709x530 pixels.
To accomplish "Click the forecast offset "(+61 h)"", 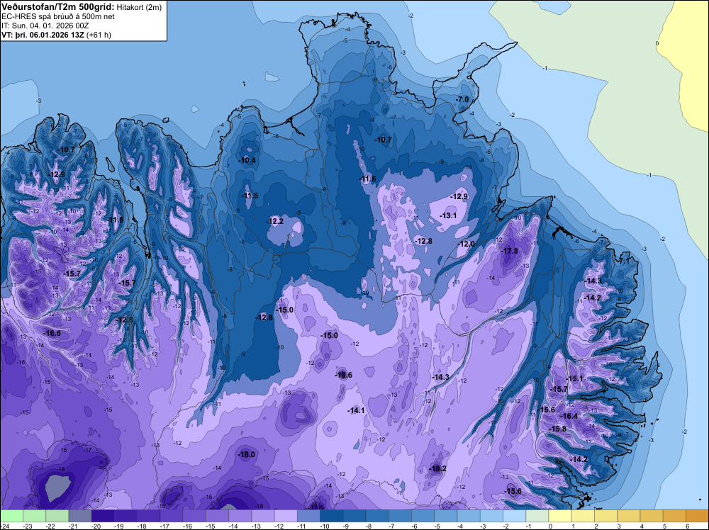I will [x=100, y=34].
